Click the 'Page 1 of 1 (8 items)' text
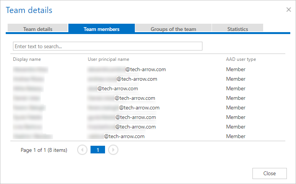296x184 pixels. 44,150
